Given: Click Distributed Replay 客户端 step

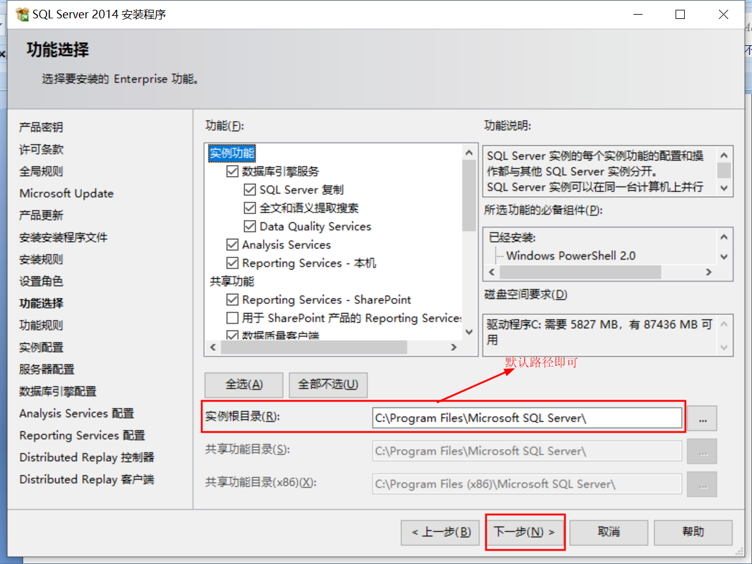Looking at the screenshot, I should click(x=87, y=480).
